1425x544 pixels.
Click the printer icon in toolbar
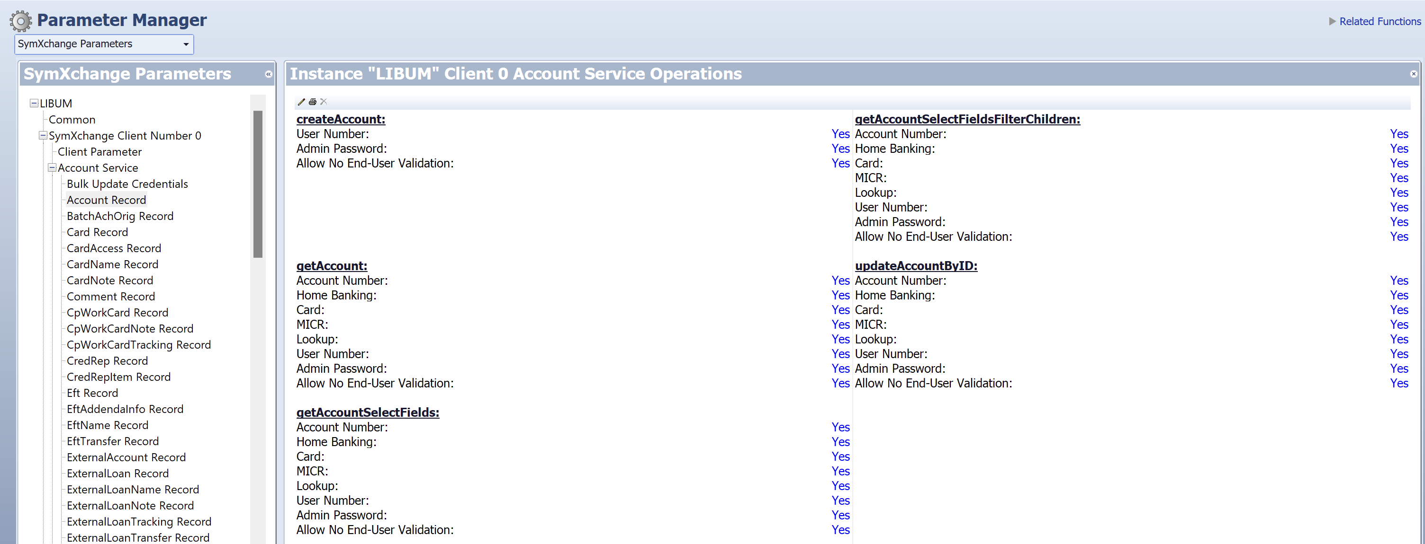(x=313, y=102)
